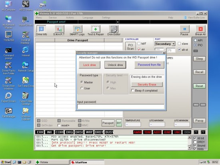Toggle the M/F controller checkbox
The width and height of the screenshot is (220, 165).
click(x=139, y=44)
